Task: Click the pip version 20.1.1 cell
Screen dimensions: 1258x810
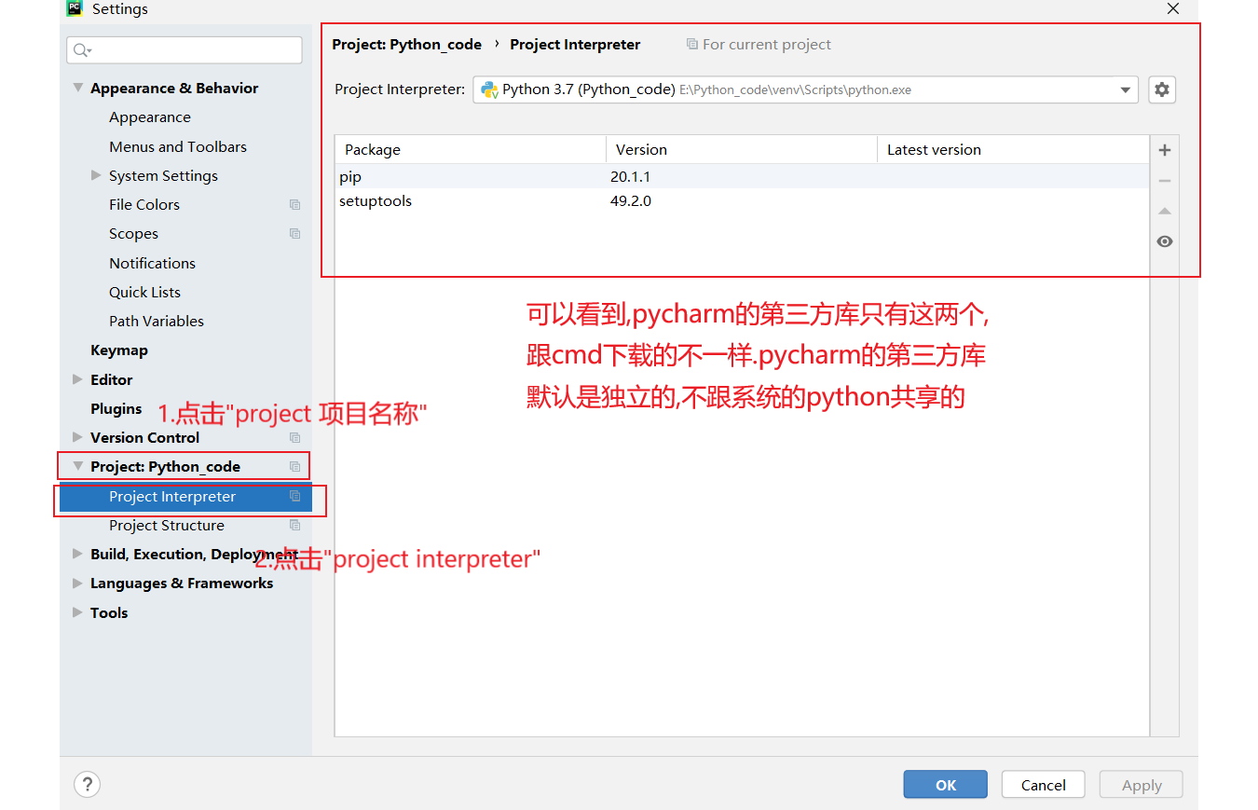Action: click(630, 177)
